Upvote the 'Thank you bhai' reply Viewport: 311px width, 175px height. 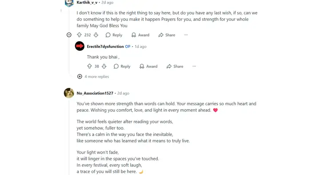click(89, 66)
